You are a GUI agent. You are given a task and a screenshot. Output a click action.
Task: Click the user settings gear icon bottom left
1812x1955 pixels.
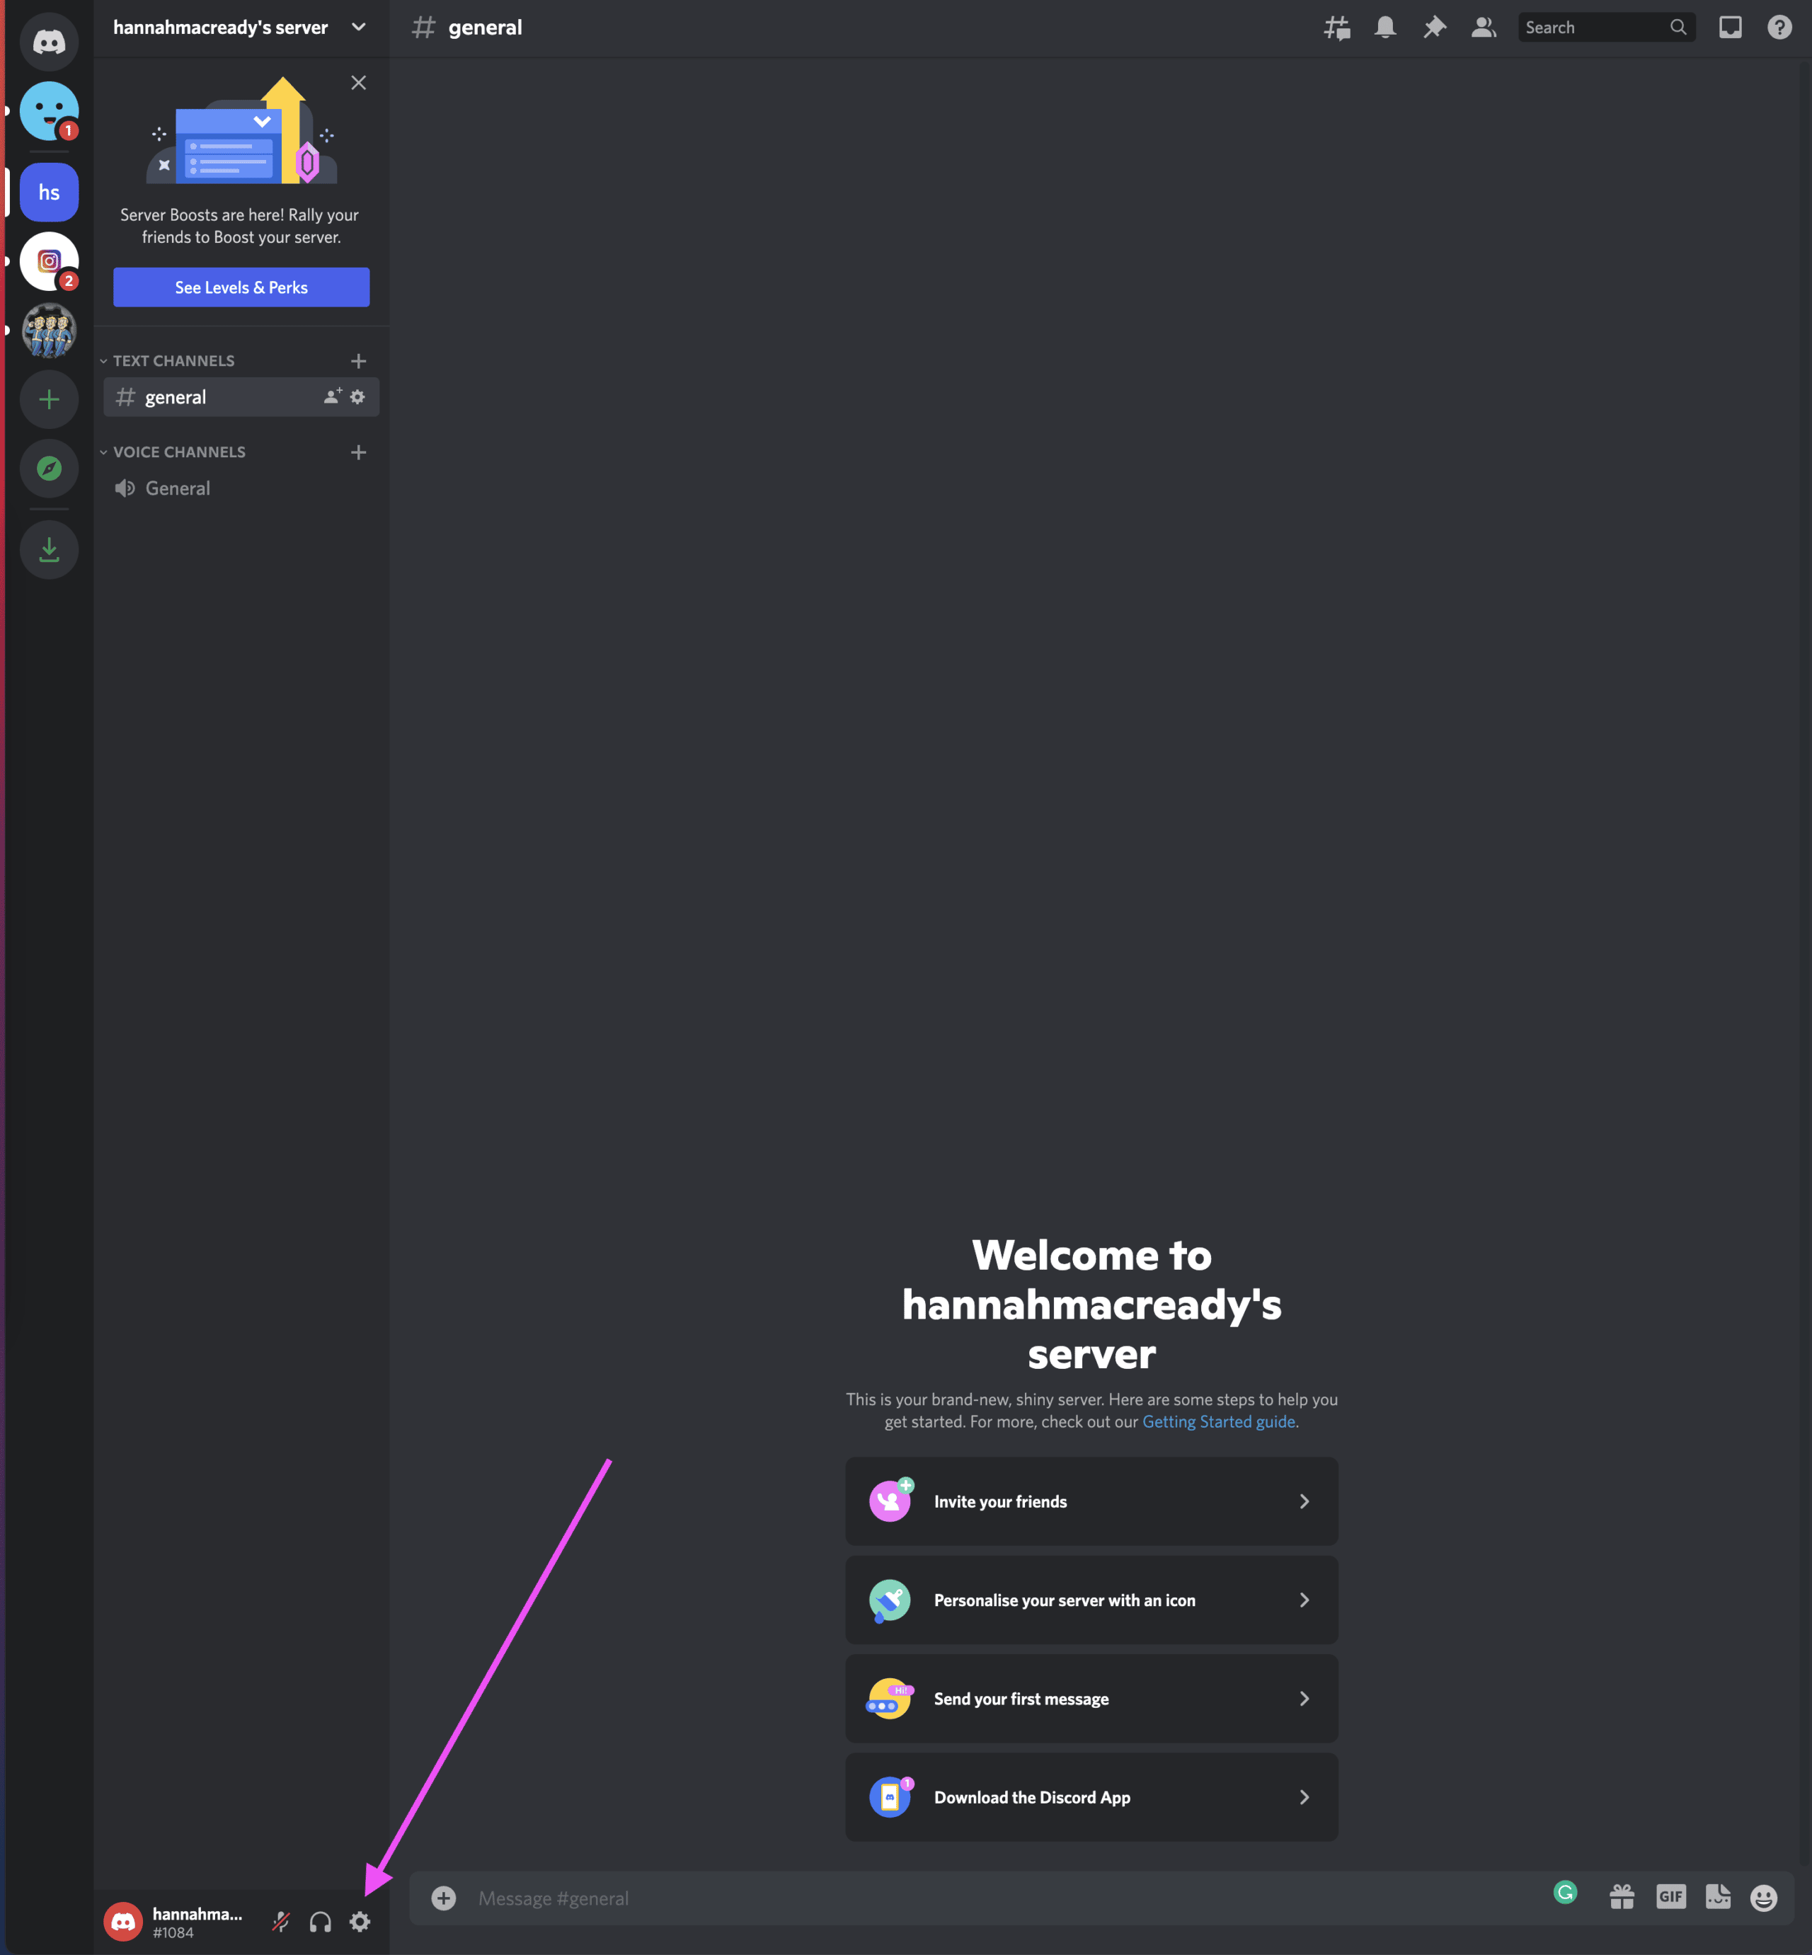360,1922
